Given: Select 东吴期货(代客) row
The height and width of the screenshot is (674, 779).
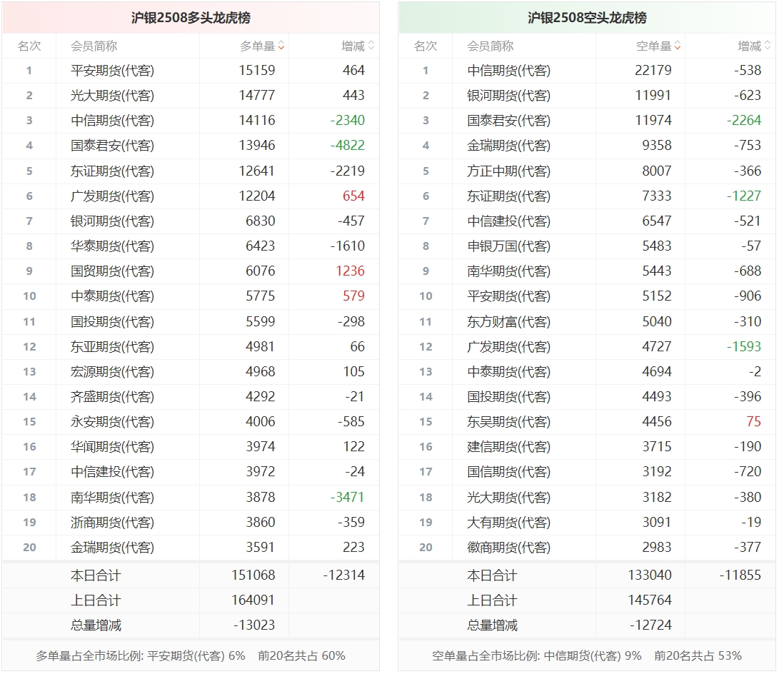Looking at the screenshot, I should (x=587, y=422).
